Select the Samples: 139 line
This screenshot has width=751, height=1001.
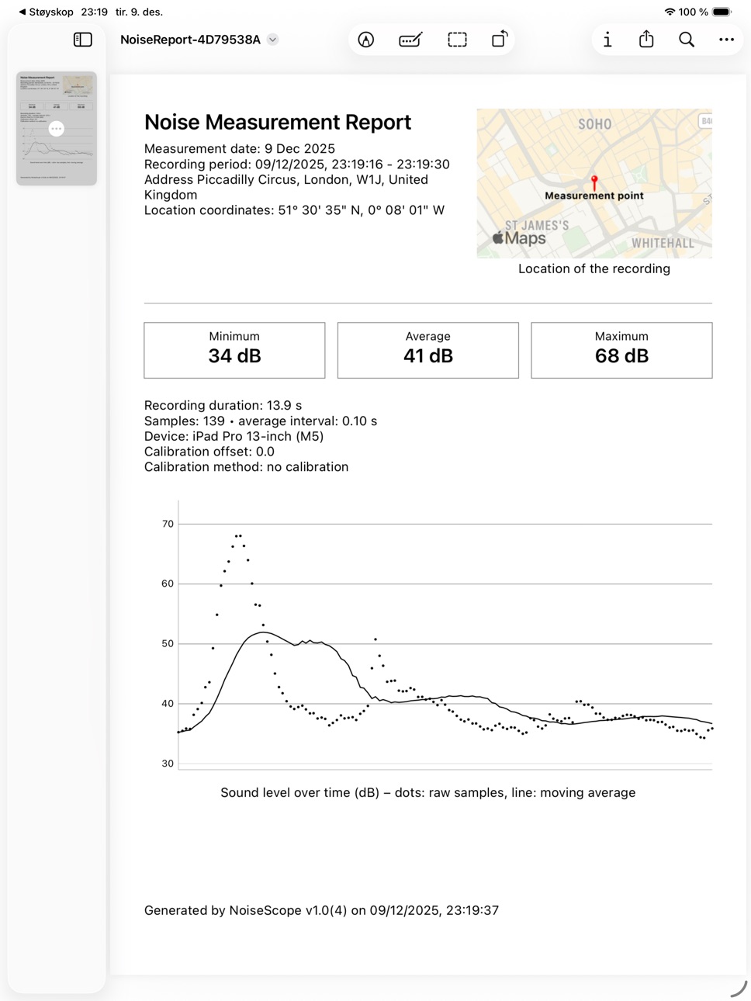[x=261, y=421]
